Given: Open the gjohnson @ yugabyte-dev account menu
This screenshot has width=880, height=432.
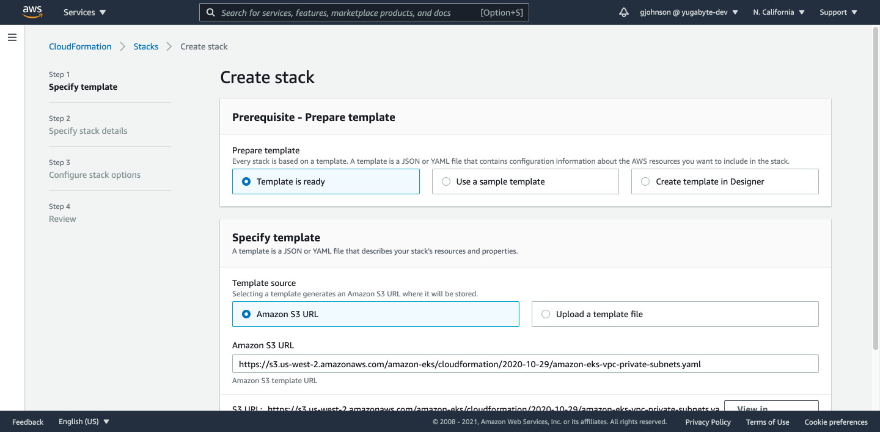Looking at the screenshot, I should [x=684, y=12].
